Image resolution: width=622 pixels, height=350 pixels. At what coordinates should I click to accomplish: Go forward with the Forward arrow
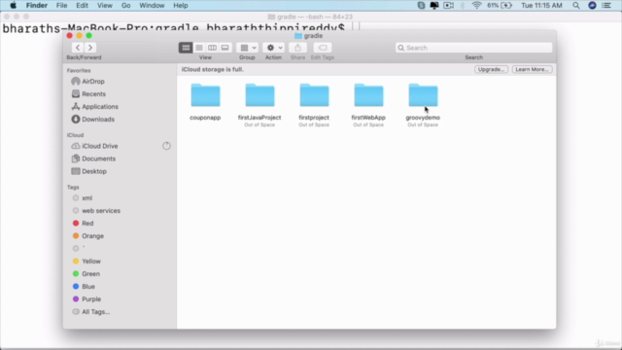point(90,48)
